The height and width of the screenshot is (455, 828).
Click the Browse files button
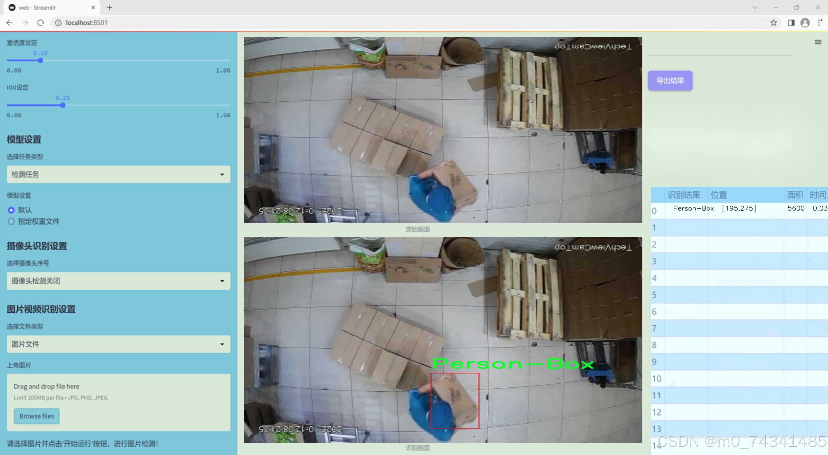(x=37, y=416)
